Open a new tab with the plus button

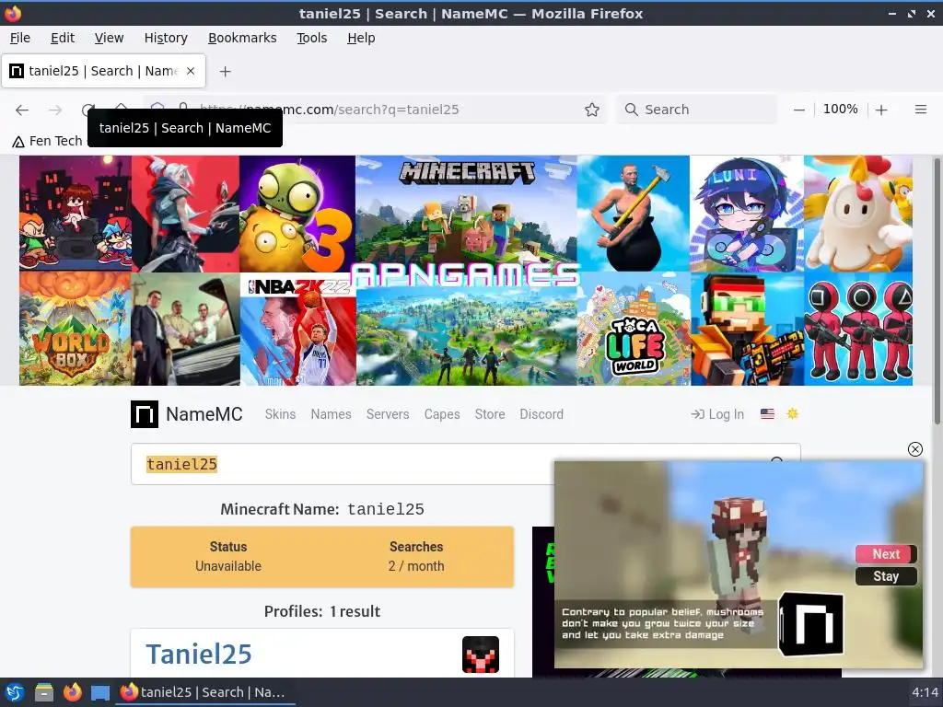pos(225,71)
